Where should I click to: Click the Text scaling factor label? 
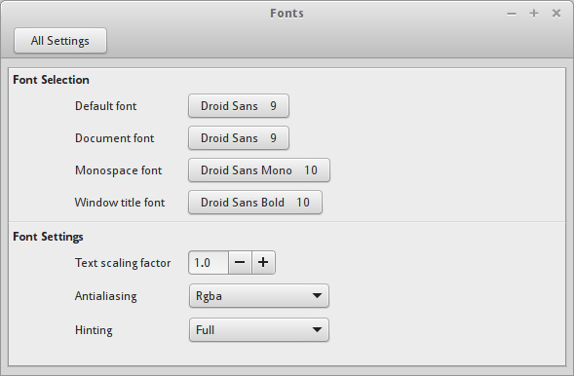point(123,263)
